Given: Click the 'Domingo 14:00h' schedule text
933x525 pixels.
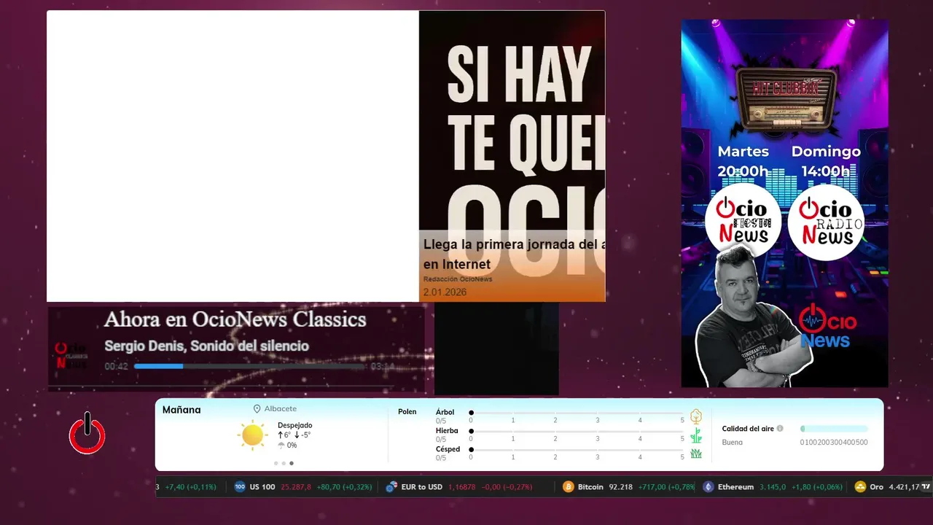Looking at the screenshot, I should tap(826, 161).
